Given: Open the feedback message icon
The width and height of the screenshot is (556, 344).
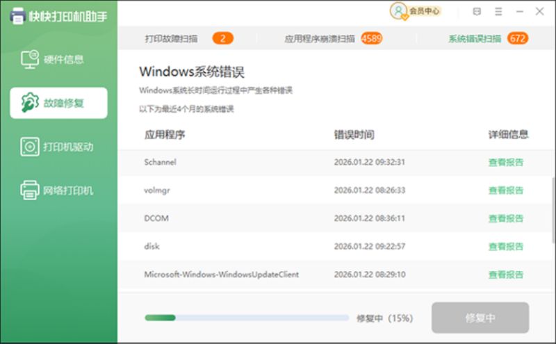Looking at the screenshot, I should (x=476, y=12).
